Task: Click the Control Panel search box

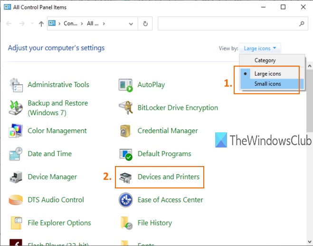Action: tap(228, 23)
